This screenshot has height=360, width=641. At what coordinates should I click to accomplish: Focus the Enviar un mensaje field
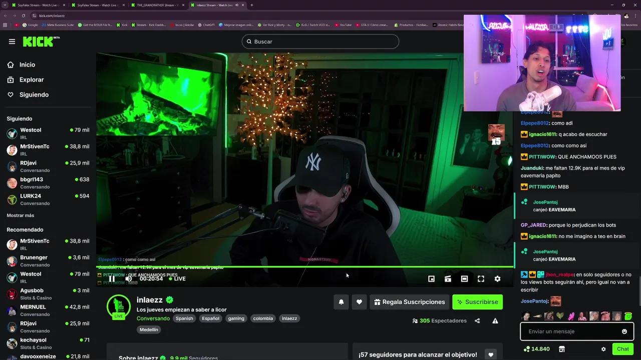point(577,331)
